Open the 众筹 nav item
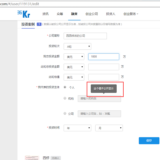Image resolution: width=160 pixels, height=160 pixels. pos(60,14)
